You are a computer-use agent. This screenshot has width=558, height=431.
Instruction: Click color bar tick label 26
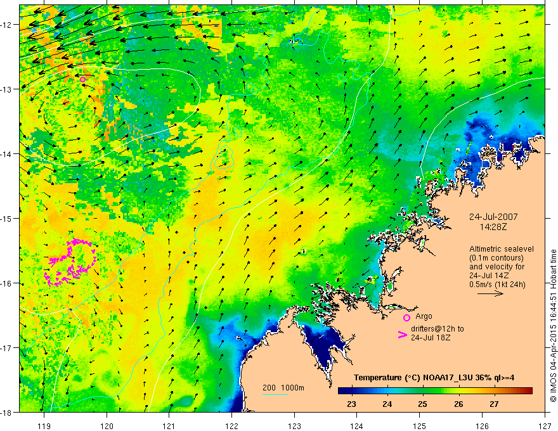(458, 404)
